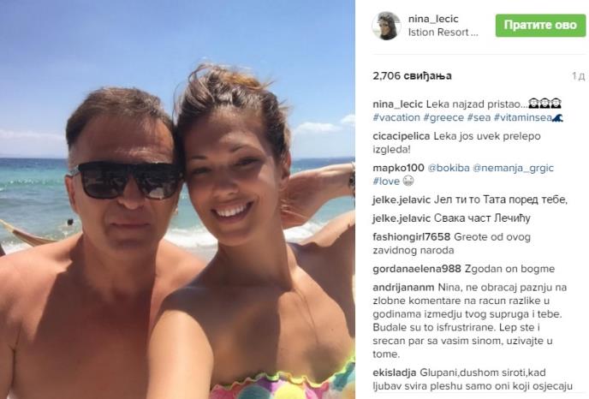The width and height of the screenshot is (589, 399).
Task: Open fashiongirl7658 commenter profile
Action: [x=411, y=237]
